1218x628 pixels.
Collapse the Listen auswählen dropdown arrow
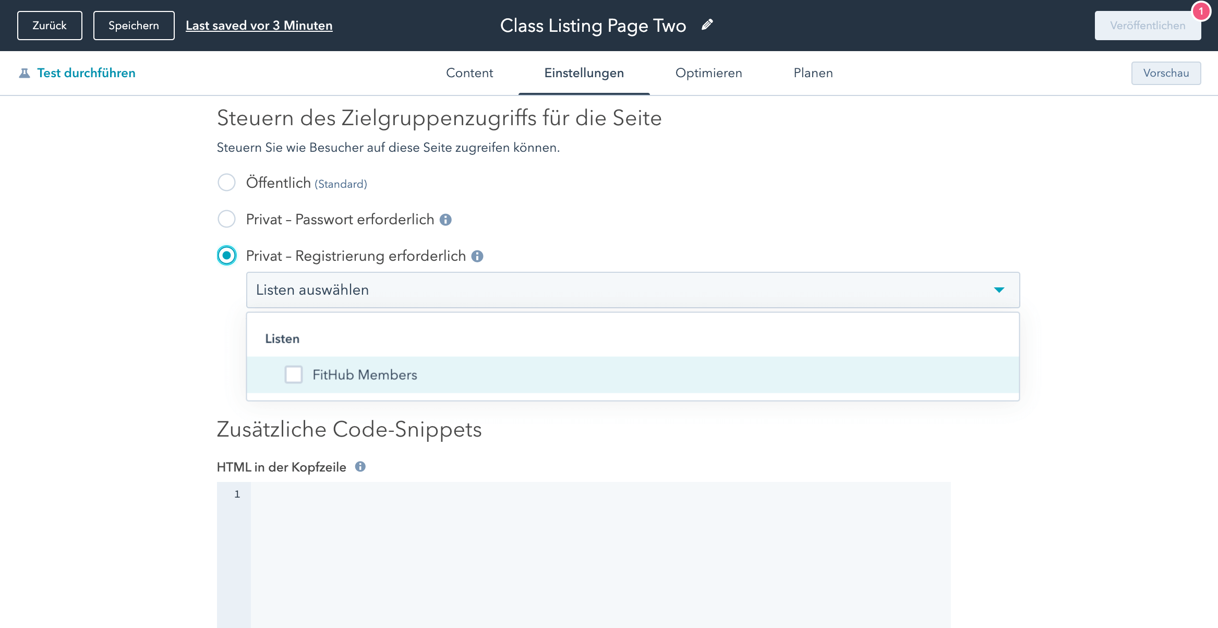pos(999,290)
